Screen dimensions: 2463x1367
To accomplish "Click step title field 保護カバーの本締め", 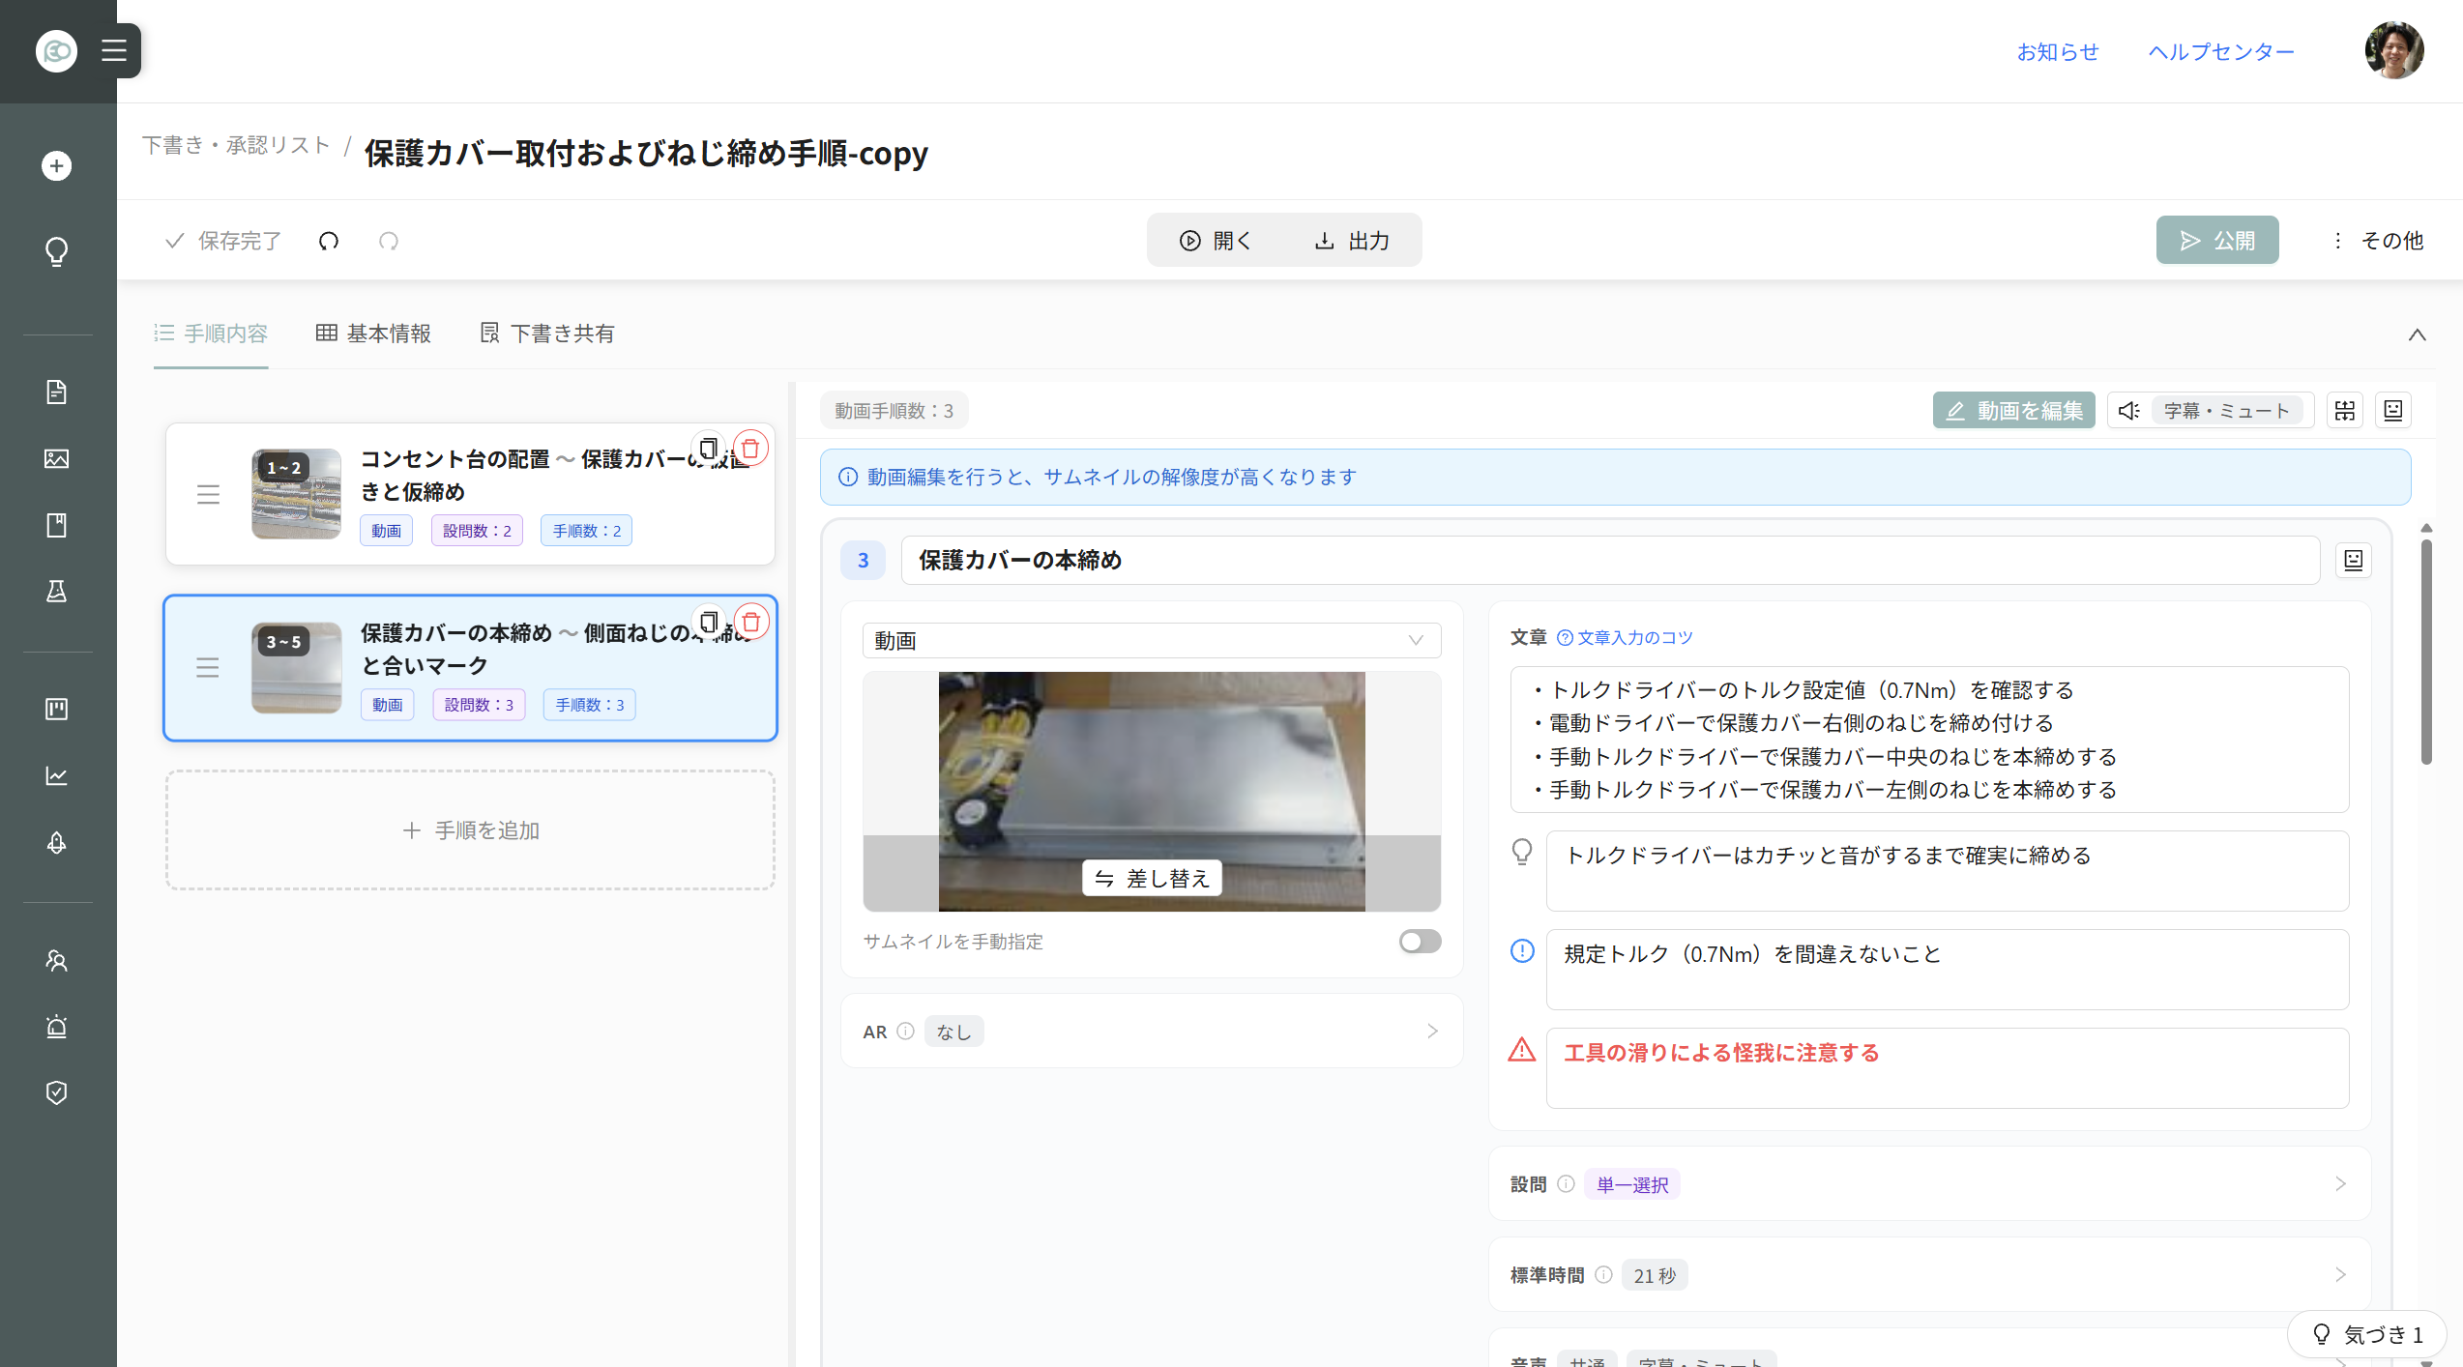I will 1610,561.
